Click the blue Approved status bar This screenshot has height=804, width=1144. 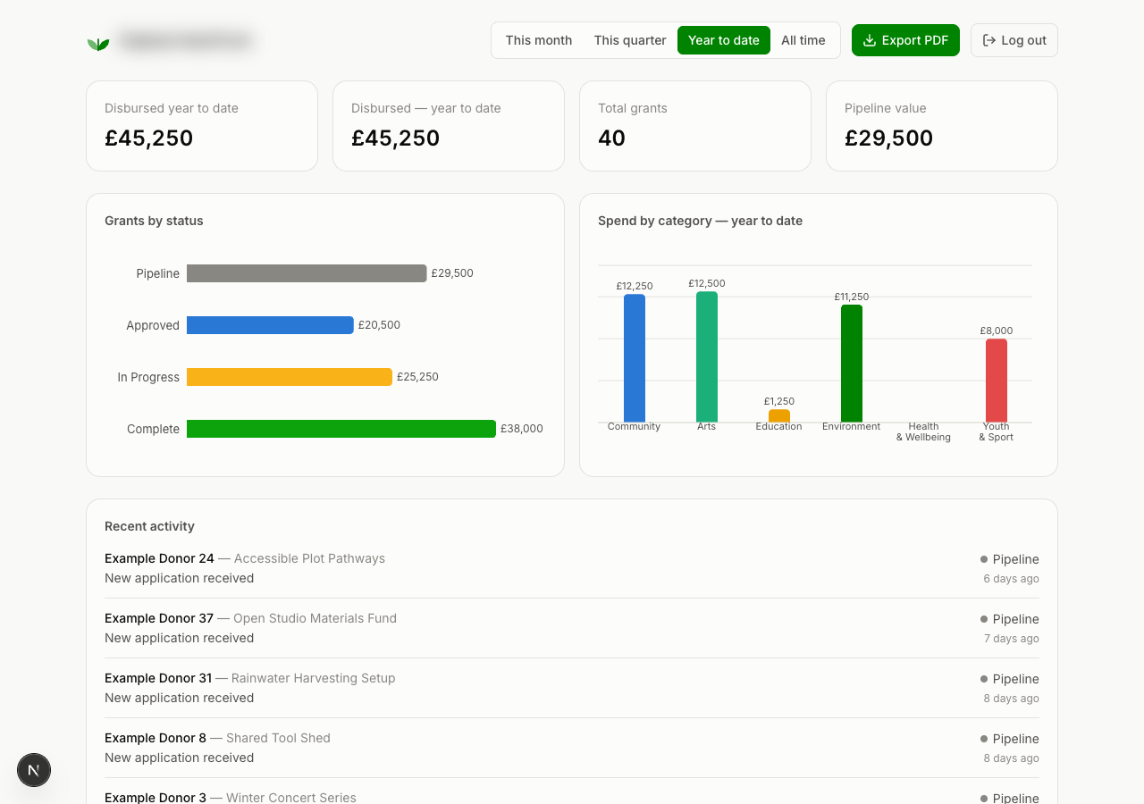pos(270,325)
